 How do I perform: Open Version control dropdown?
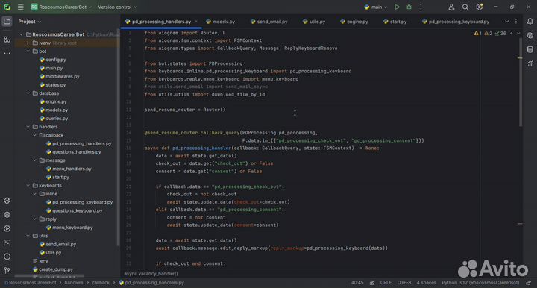(117, 7)
